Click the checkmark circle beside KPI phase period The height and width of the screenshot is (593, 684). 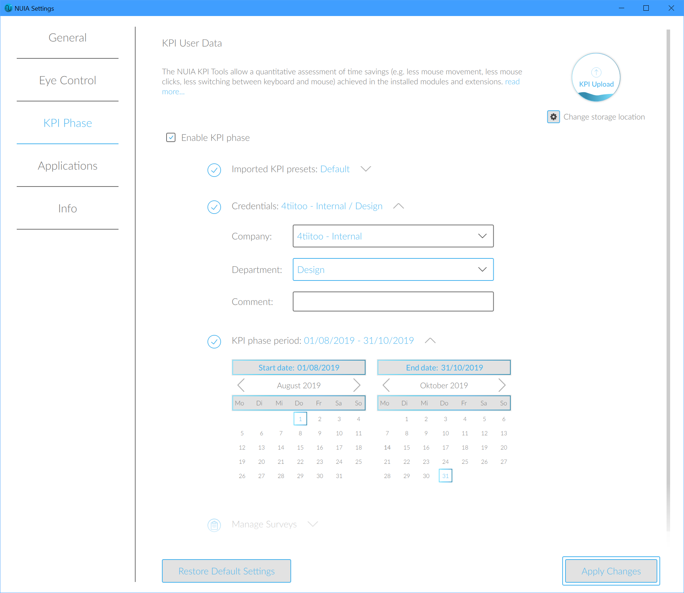tap(214, 341)
